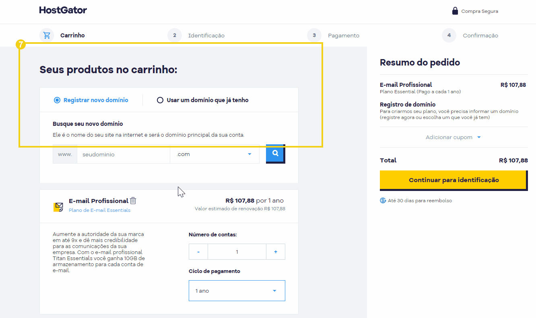Click the Compra Segura padlock icon

pos(455,11)
